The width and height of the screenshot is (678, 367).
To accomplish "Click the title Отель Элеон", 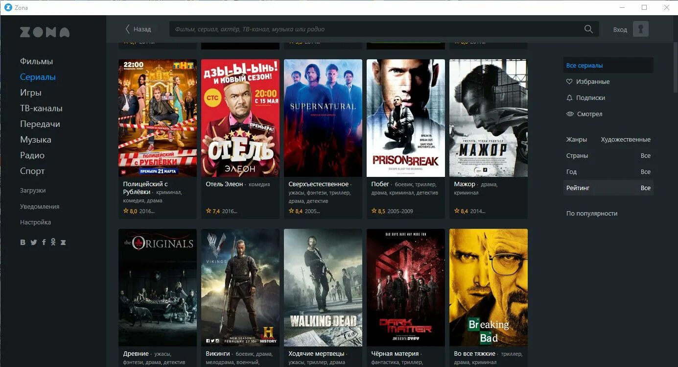I will [225, 184].
